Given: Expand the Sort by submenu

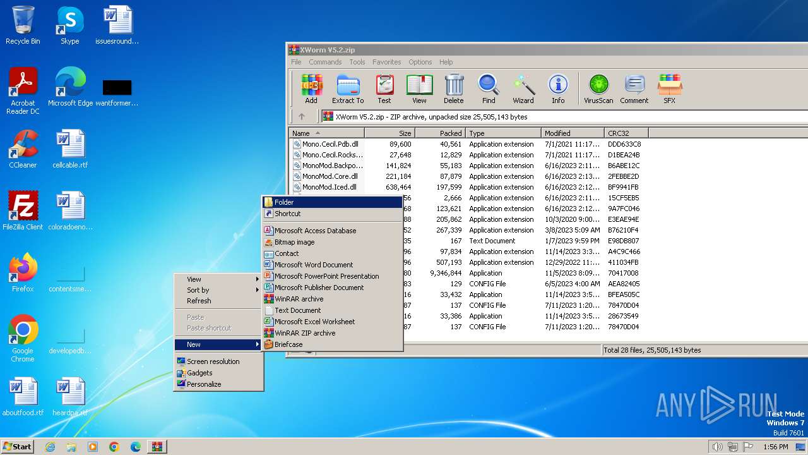Looking at the screenshot, I should [x=218, y=290].
